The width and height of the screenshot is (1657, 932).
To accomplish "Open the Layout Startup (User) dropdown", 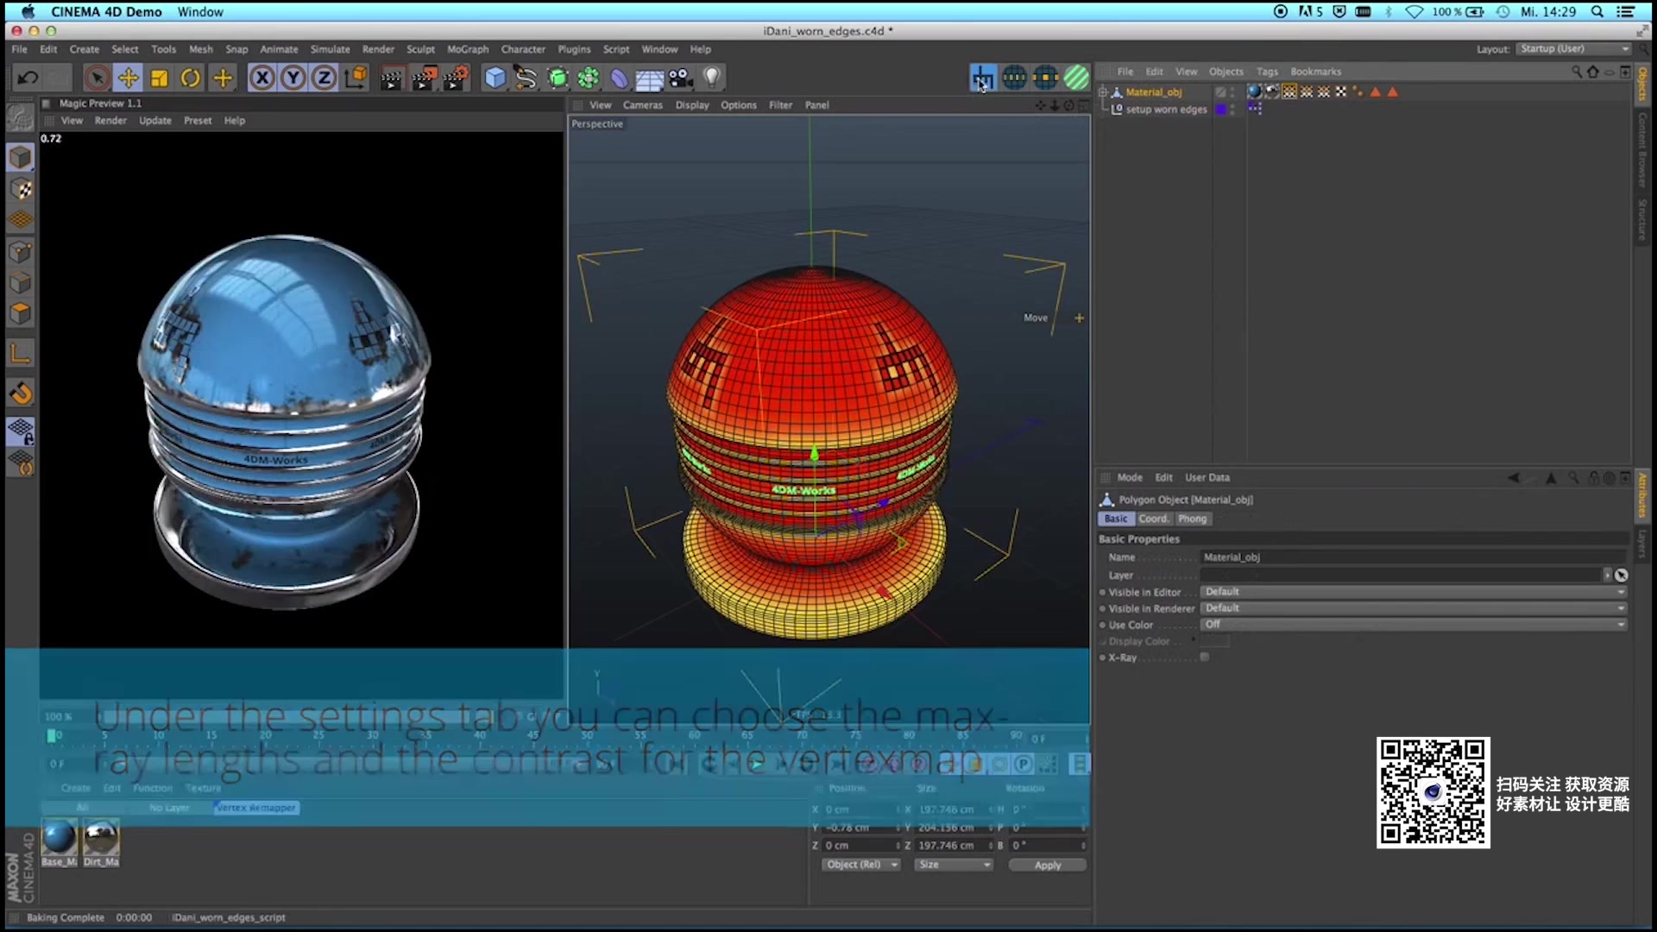I will (x=1574, y=49).
